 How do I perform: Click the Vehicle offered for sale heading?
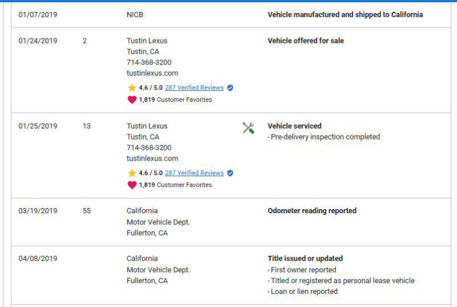(306, 41)
